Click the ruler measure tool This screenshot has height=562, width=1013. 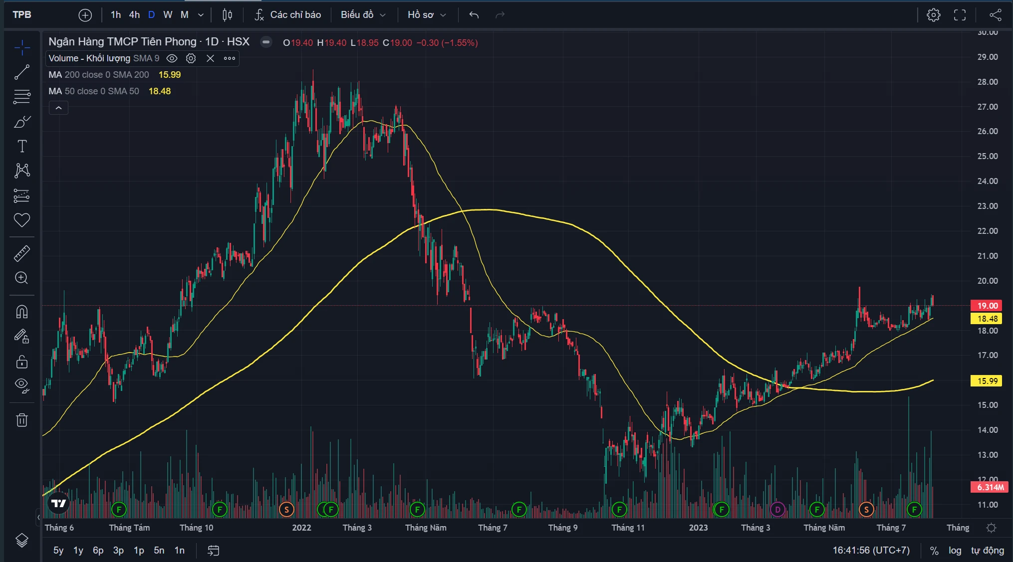21,254
